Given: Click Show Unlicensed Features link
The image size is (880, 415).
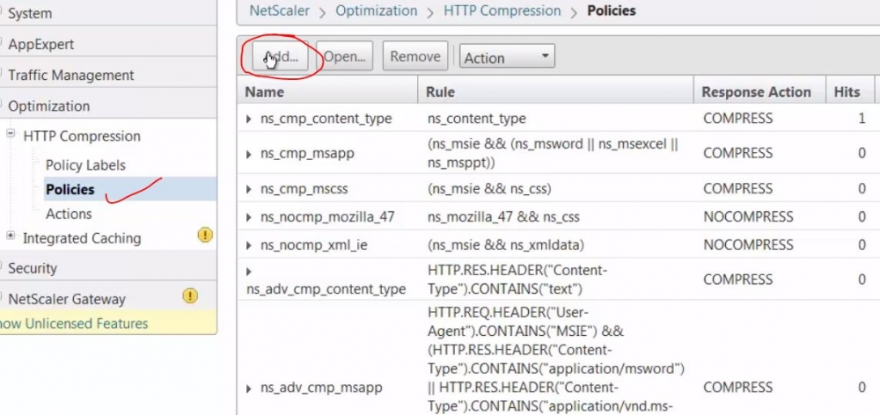Looking at the screenshot, I should tap(74, 324).
